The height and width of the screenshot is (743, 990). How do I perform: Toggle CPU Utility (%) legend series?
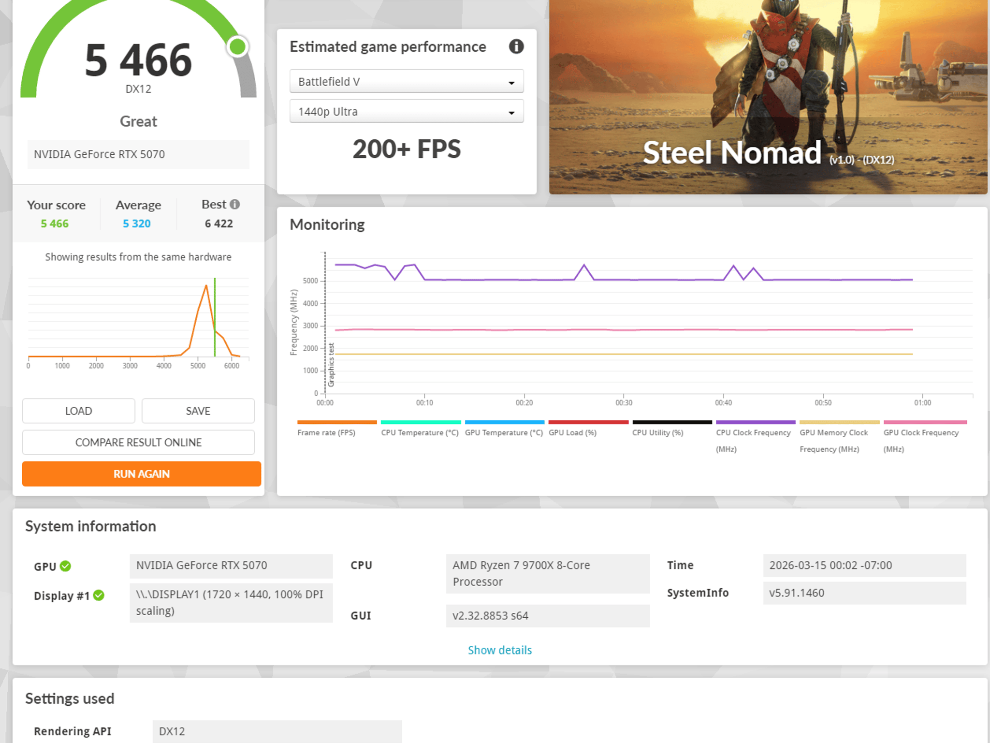point(672,429)
